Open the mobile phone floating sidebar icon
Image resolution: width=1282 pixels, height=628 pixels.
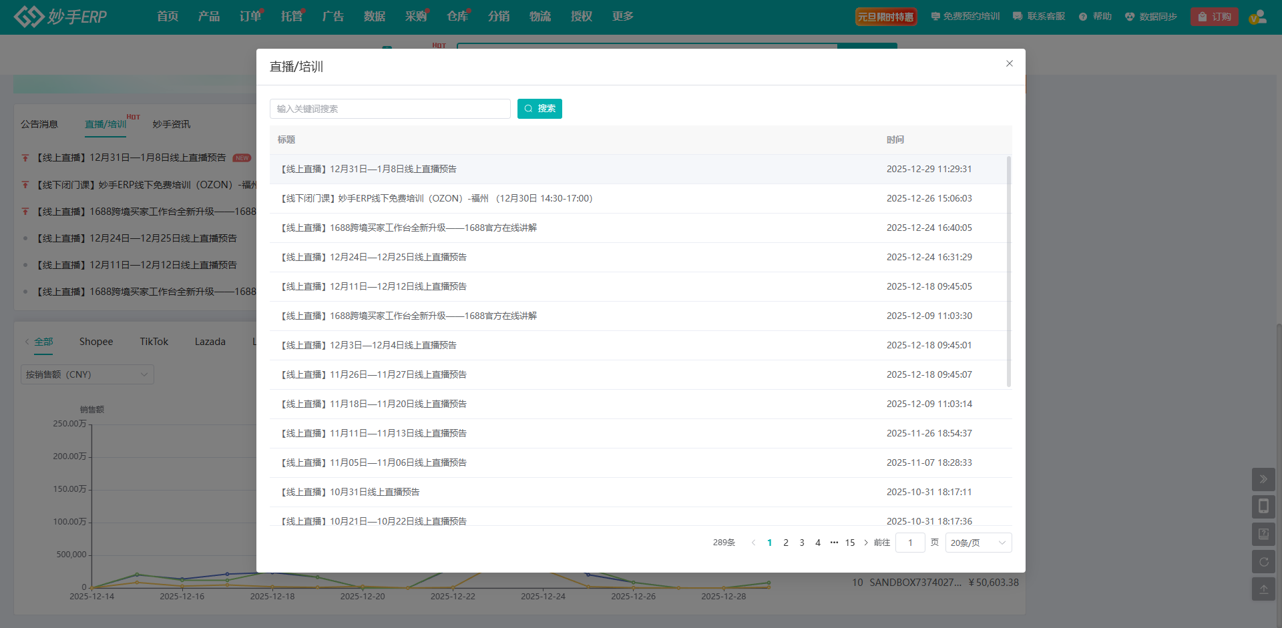click(1263, 507)
